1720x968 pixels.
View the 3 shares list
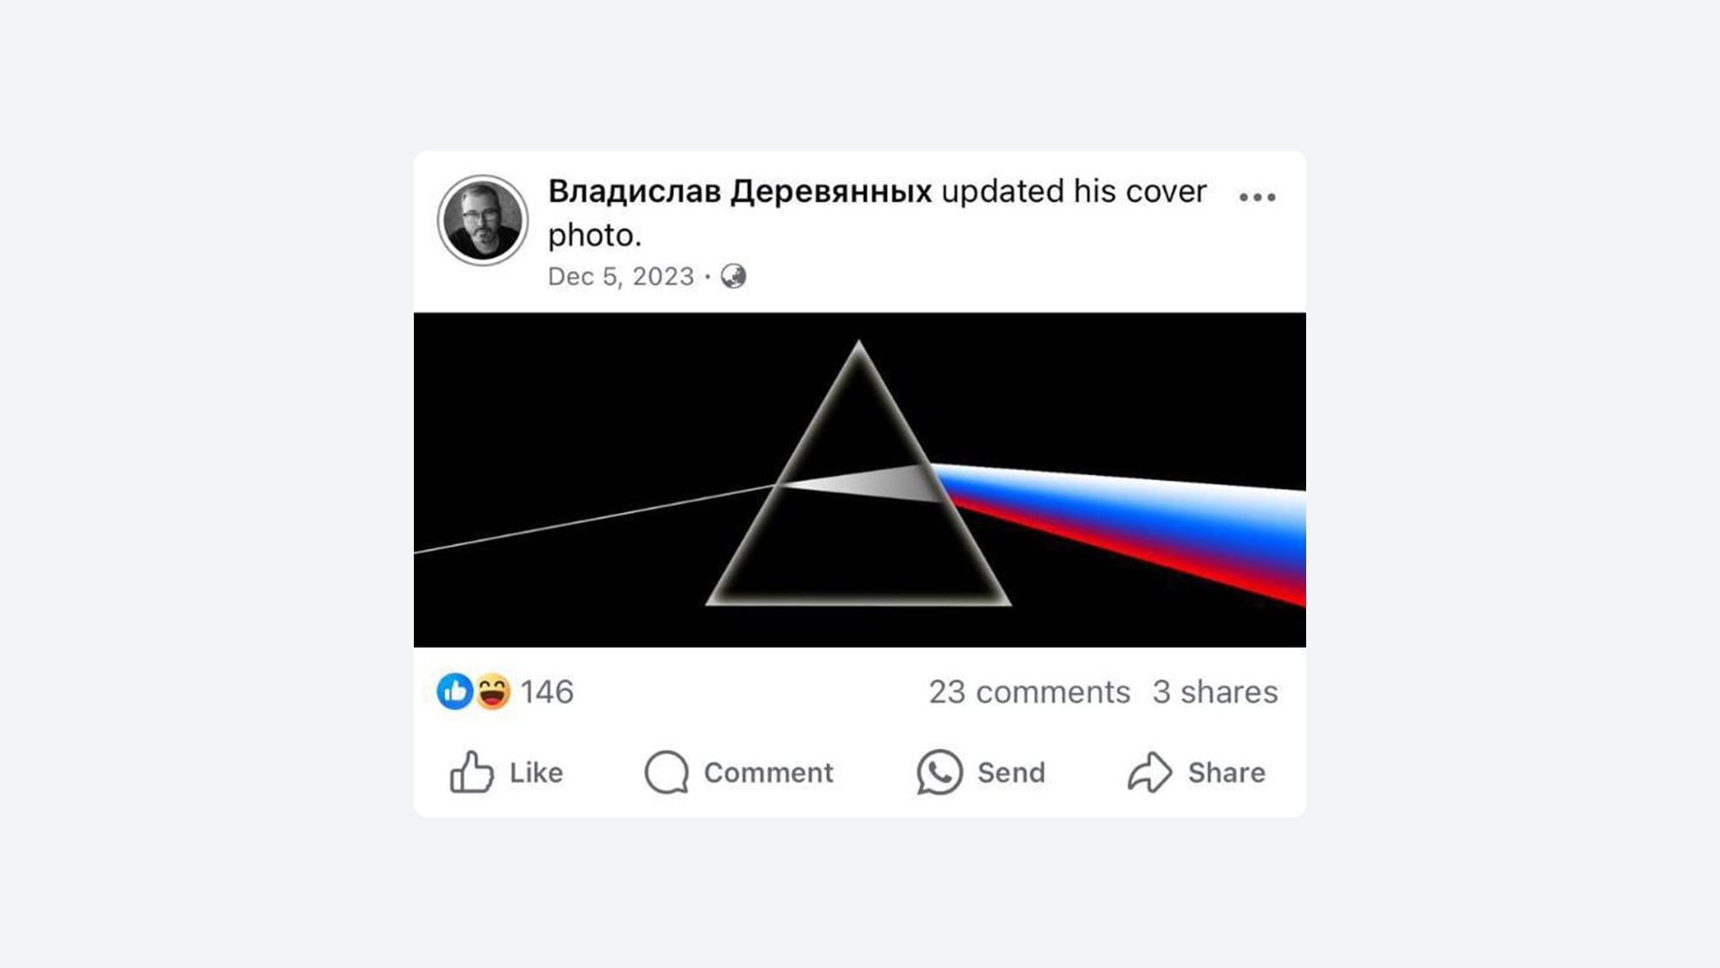(1215, 692)
